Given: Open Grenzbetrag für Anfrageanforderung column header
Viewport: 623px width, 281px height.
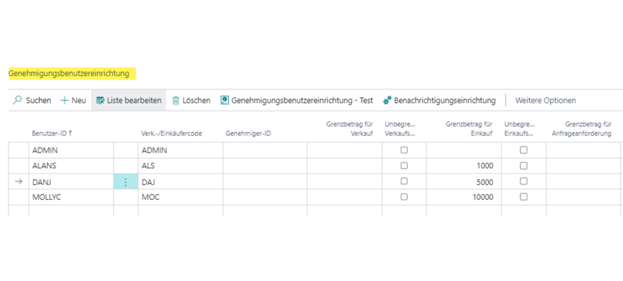Looking at the screenshot, I should (x=582, y=129).
